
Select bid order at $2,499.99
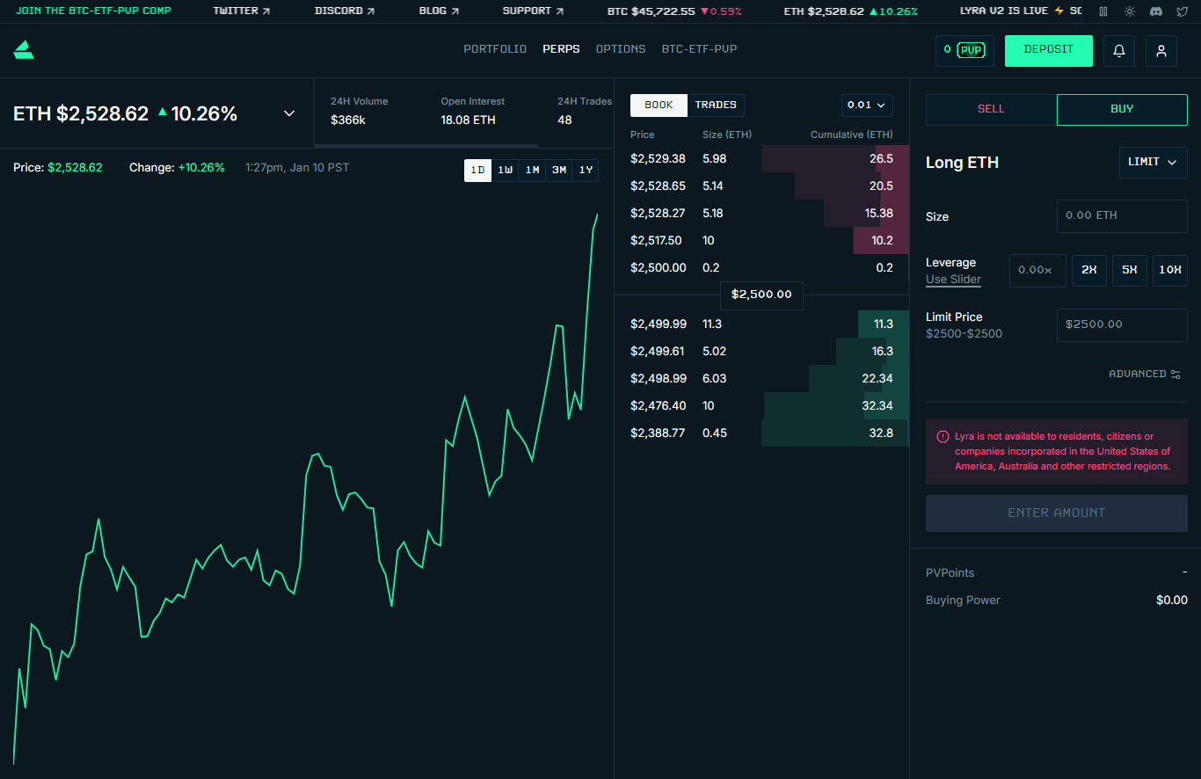[761, 324]
